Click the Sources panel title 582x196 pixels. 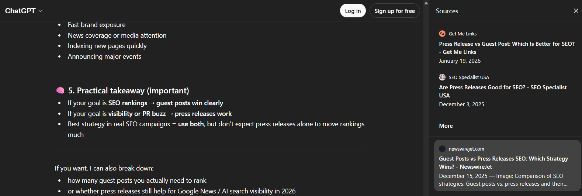point(447,11)
